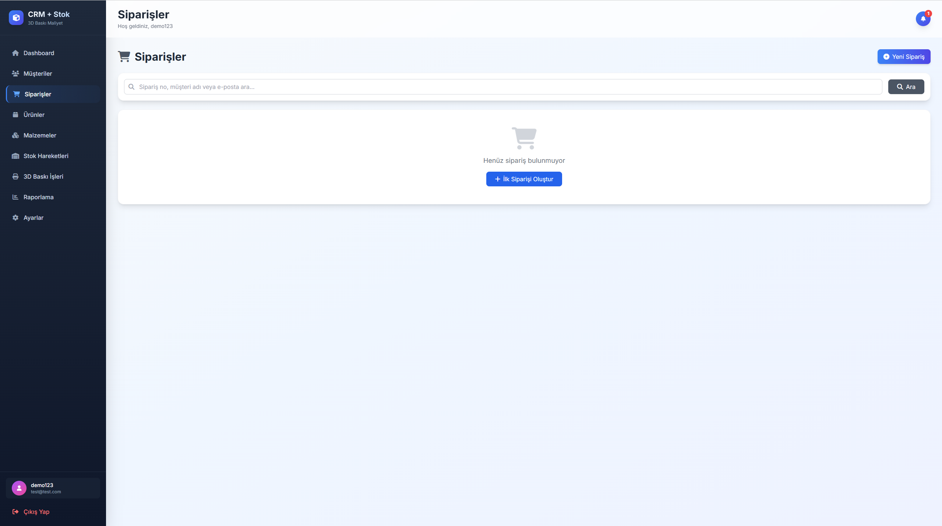This screenshot has width=942, height=526.
Task: Click the Raporlama chart icon
Action: [x=15, y=197]
